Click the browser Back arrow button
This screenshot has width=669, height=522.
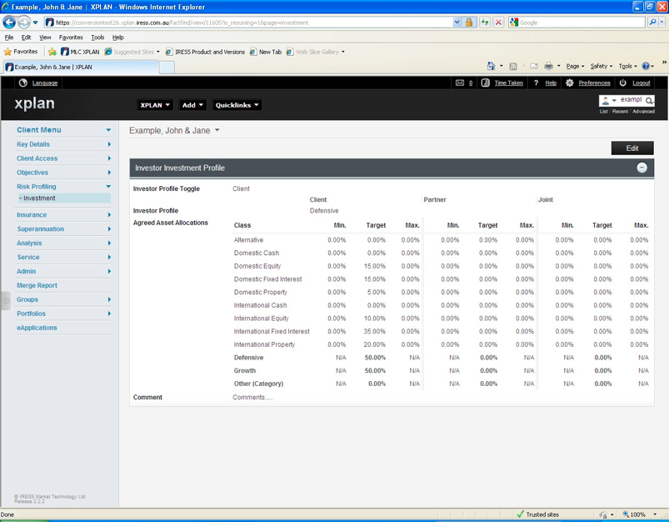[x=9, y=23]
